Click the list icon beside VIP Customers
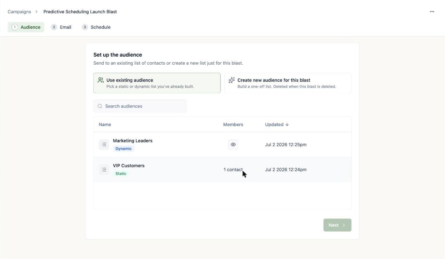Screen dimensions: 445x259 point(104,169)
